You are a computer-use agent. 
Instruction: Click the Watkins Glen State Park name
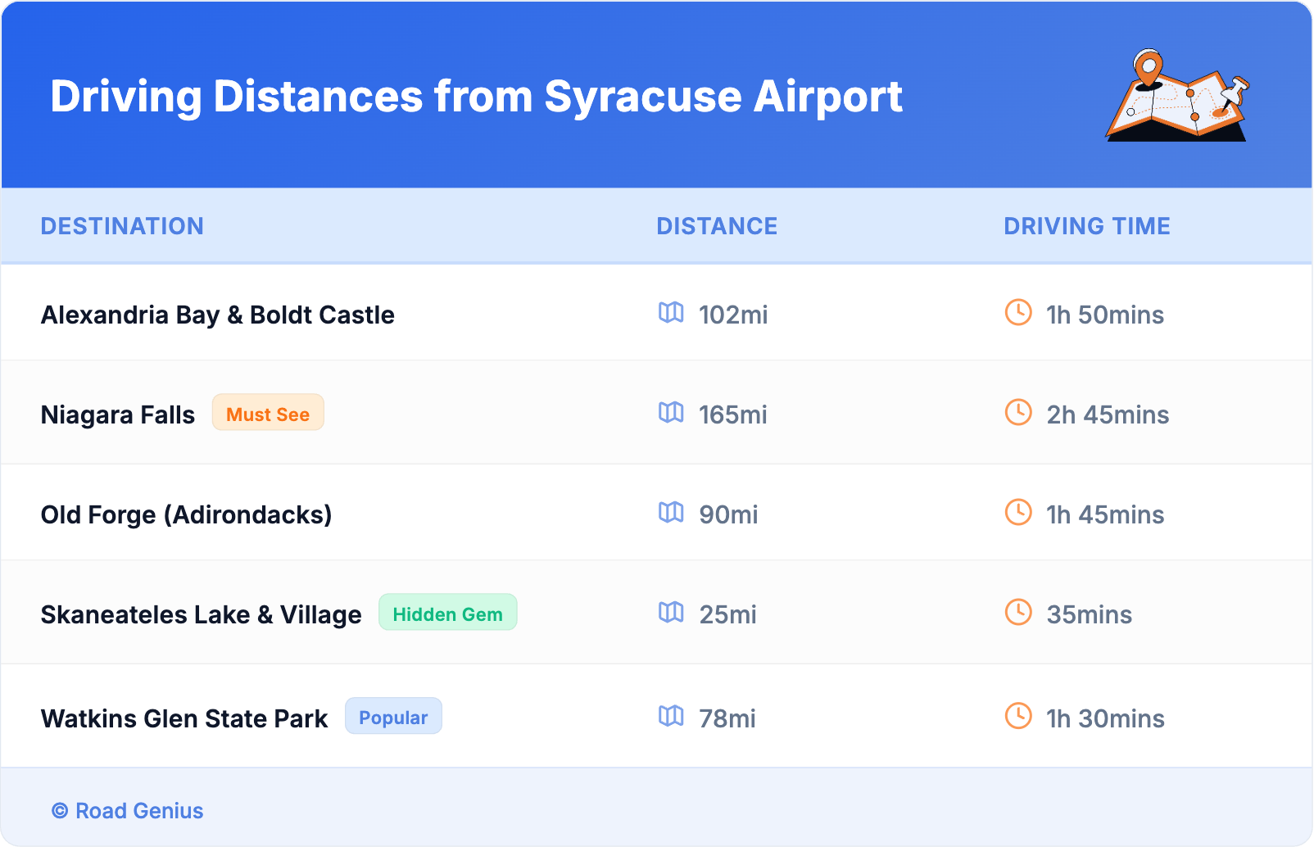point(184,719)
